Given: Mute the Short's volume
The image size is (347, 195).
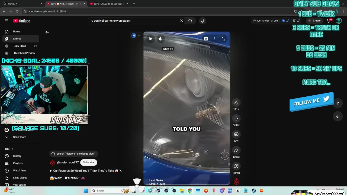Looking at the screenshot, I should (160, 39).
